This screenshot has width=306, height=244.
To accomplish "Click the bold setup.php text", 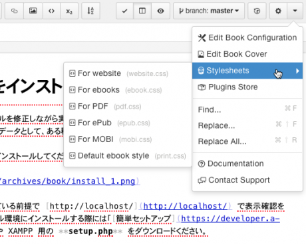I will 90,231.
